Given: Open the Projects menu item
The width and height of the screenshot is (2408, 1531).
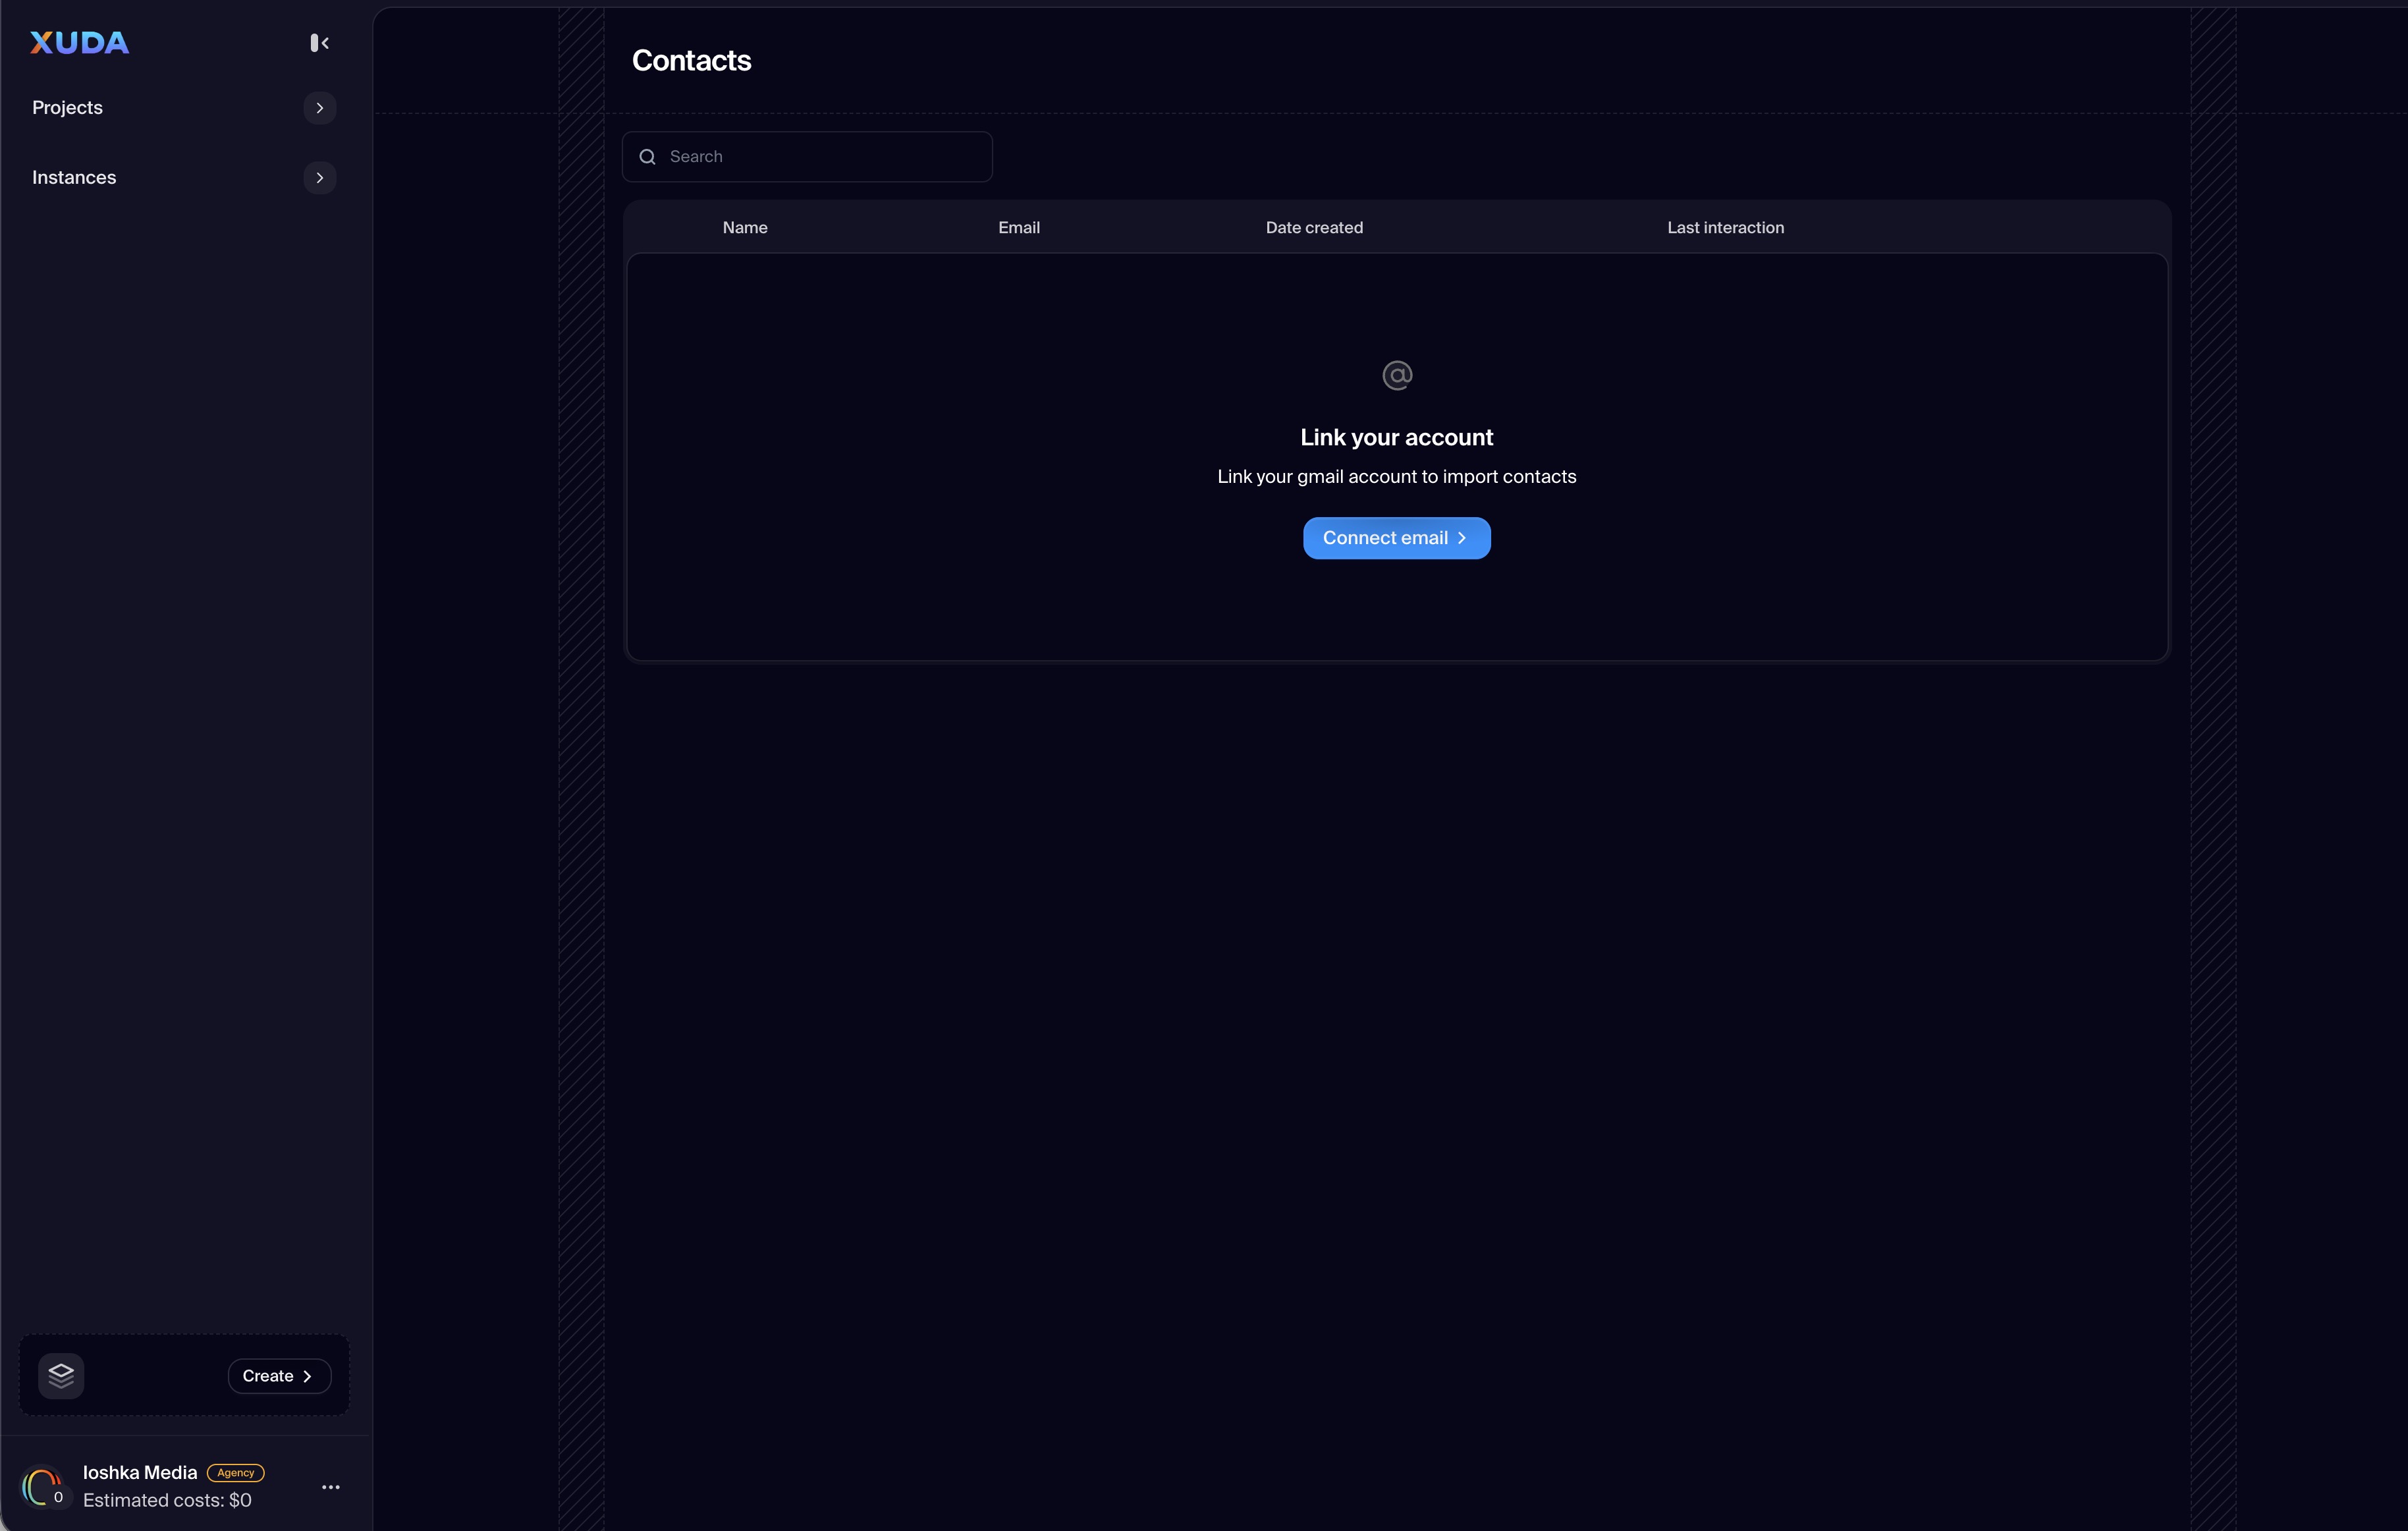Looking at the screenshot, I should coord(67,108).
